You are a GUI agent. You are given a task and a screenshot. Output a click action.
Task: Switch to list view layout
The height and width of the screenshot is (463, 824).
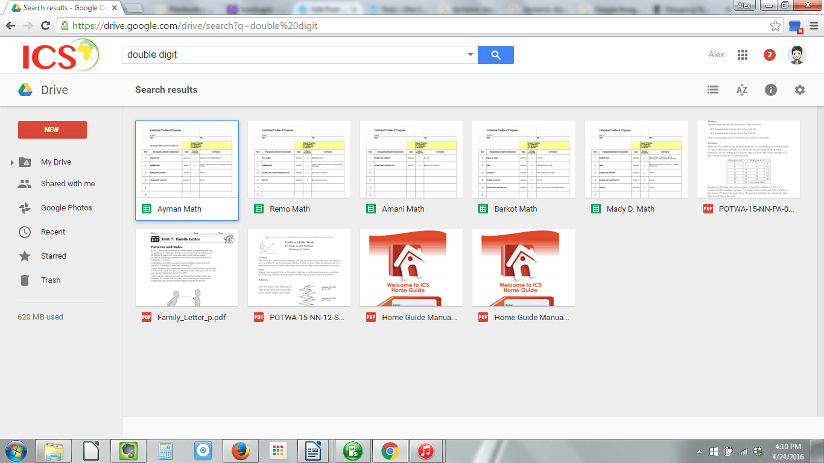click(x=713, y=90)
